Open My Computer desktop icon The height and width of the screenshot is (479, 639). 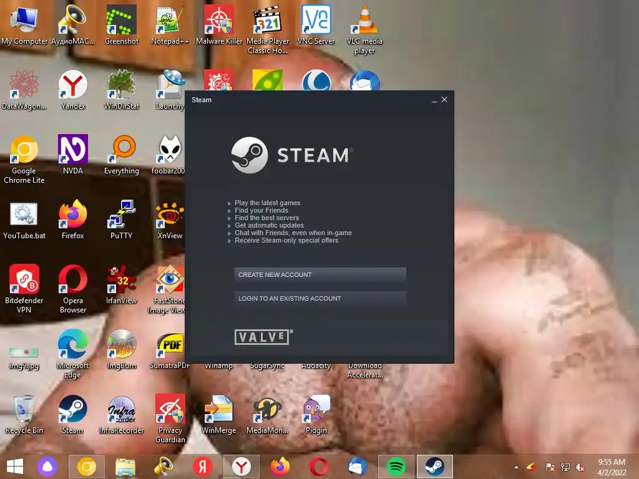point(24,25)
